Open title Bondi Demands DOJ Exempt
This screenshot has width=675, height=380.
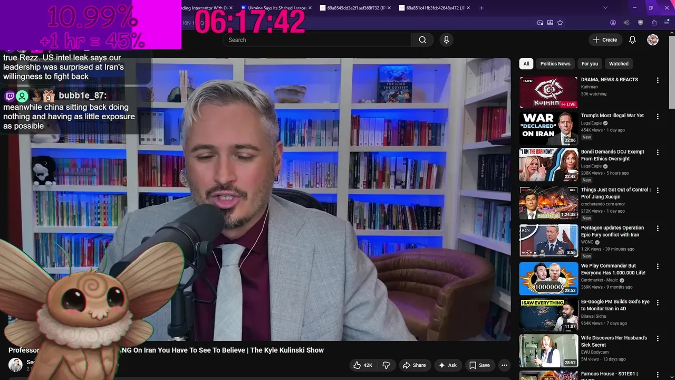click(x=613, y=155)
